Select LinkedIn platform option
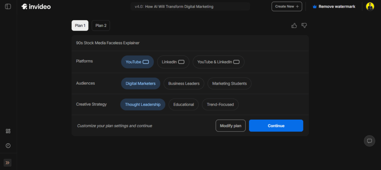This screenshot has height=170, width=381. 173,62
